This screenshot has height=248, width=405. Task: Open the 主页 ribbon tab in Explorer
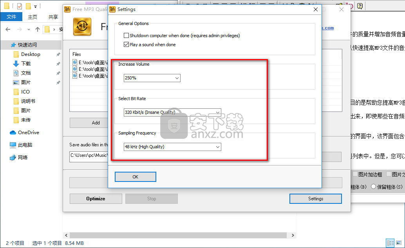[33, 17]
